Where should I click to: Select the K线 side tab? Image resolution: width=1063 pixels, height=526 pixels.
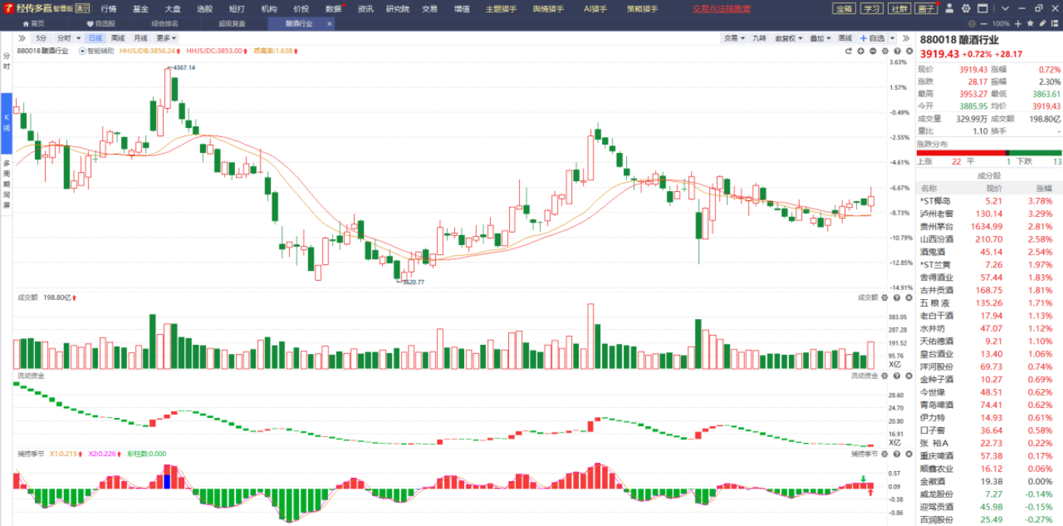[x=6, y=123]
